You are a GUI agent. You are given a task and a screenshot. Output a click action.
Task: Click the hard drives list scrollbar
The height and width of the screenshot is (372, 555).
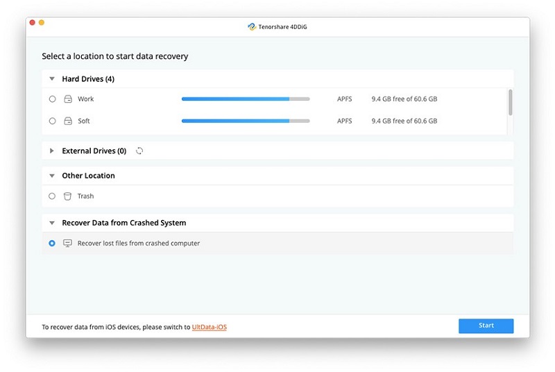point(511,102)
